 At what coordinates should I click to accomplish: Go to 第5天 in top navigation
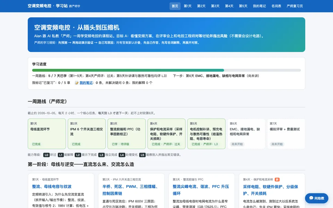click(243, 6)
